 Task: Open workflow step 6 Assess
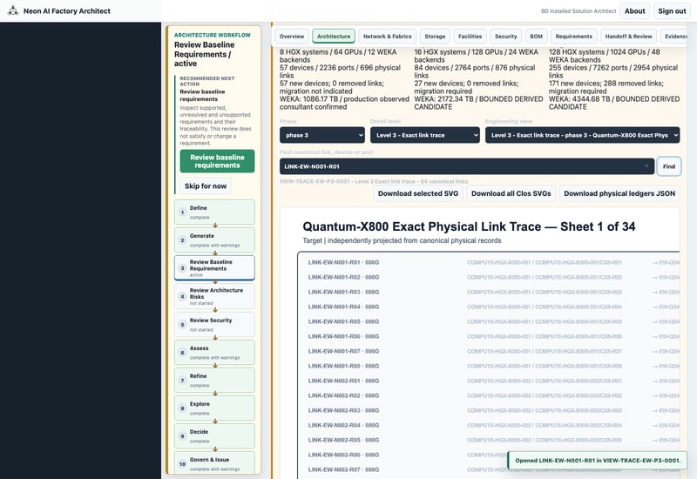click(214, 353)
